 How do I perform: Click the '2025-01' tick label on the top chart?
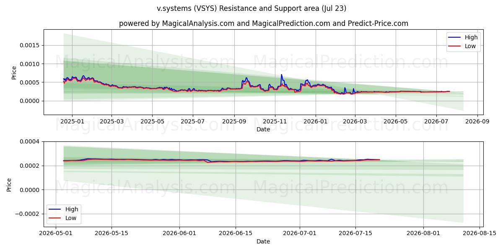pyautogui.click(x=72, y=121)
